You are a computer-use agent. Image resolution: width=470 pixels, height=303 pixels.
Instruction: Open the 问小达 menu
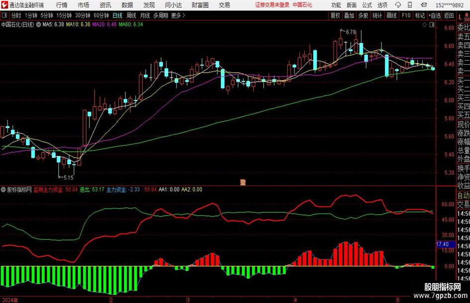coord(173,5)
